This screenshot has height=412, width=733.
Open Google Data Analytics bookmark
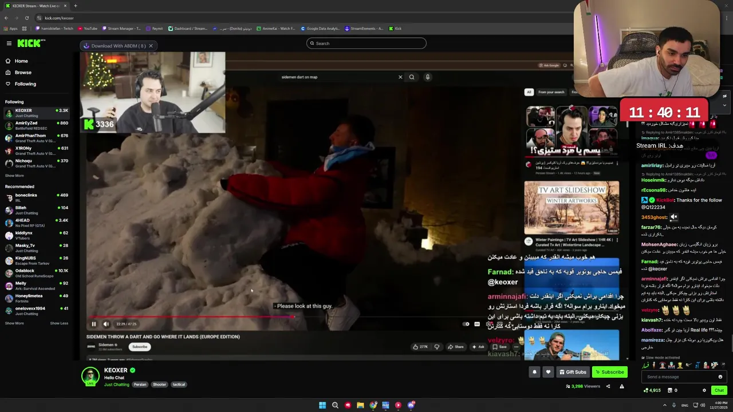point(320,28)
